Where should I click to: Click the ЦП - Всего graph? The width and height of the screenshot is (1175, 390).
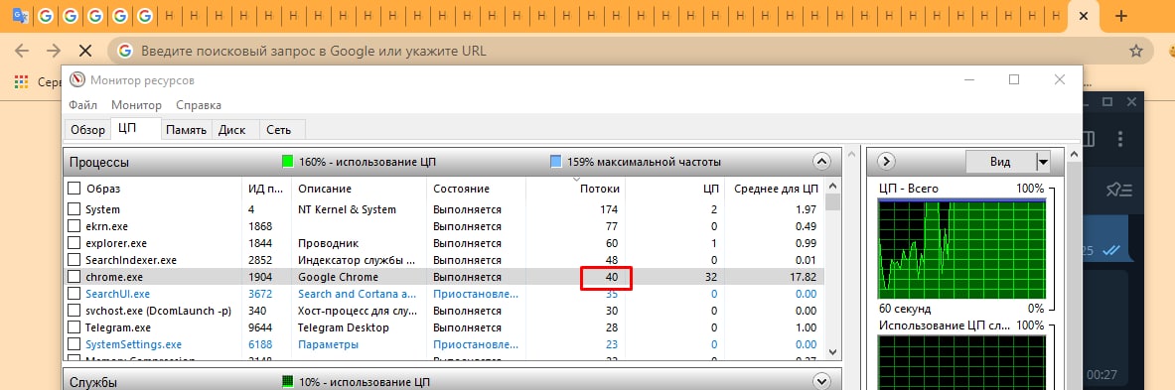point(961,248)
